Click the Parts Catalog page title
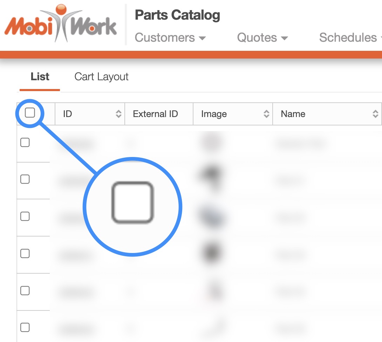Screen dimensions: 382x342 click(x=177, y=15)
